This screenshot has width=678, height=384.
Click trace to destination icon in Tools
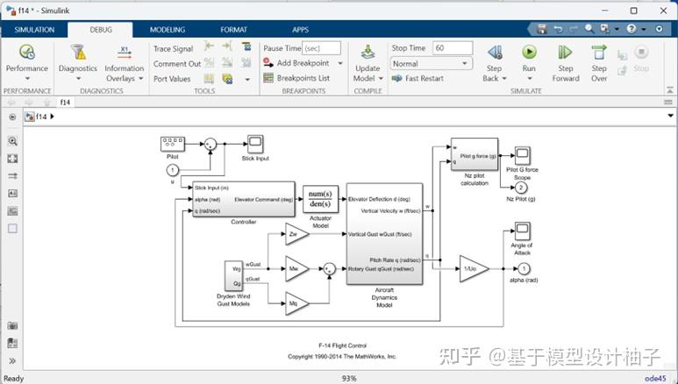(227, 46)
